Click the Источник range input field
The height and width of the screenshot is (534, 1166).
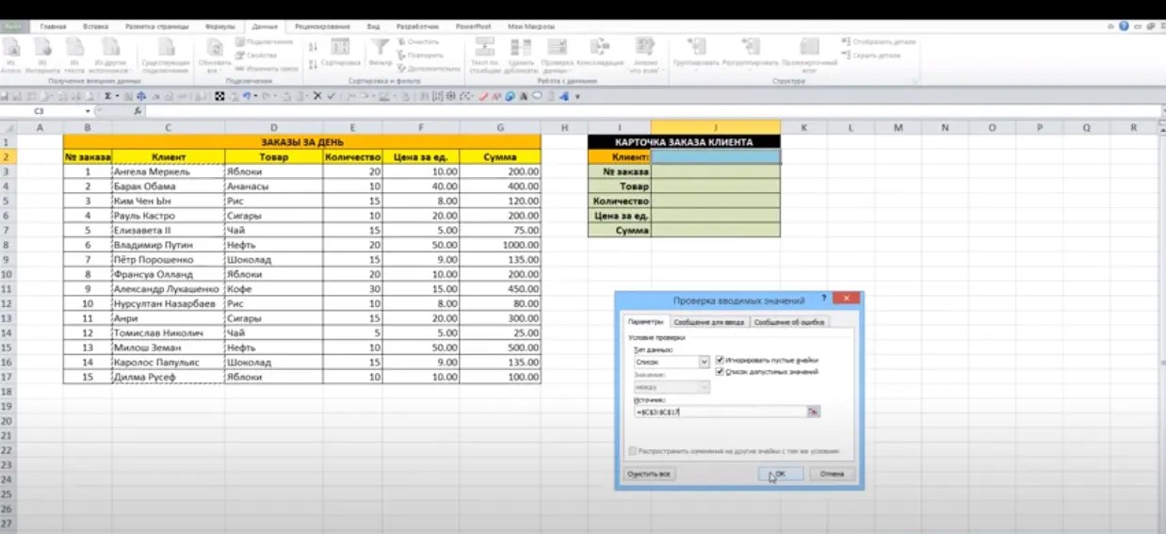pos(721,413)
